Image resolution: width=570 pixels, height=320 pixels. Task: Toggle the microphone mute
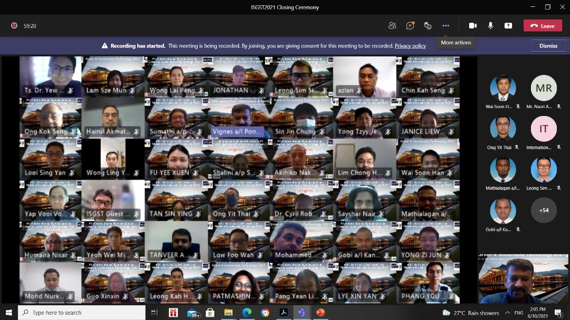(x=490, y=25)
